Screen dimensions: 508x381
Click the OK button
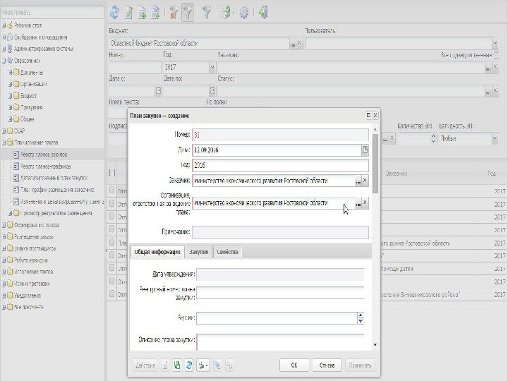click(294, 365)
